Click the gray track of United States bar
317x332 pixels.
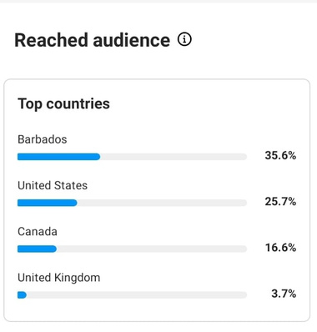[x=162, y=203]
